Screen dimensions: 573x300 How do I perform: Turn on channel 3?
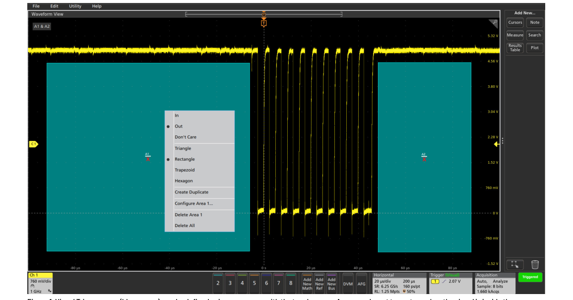[x=230, y=283]
